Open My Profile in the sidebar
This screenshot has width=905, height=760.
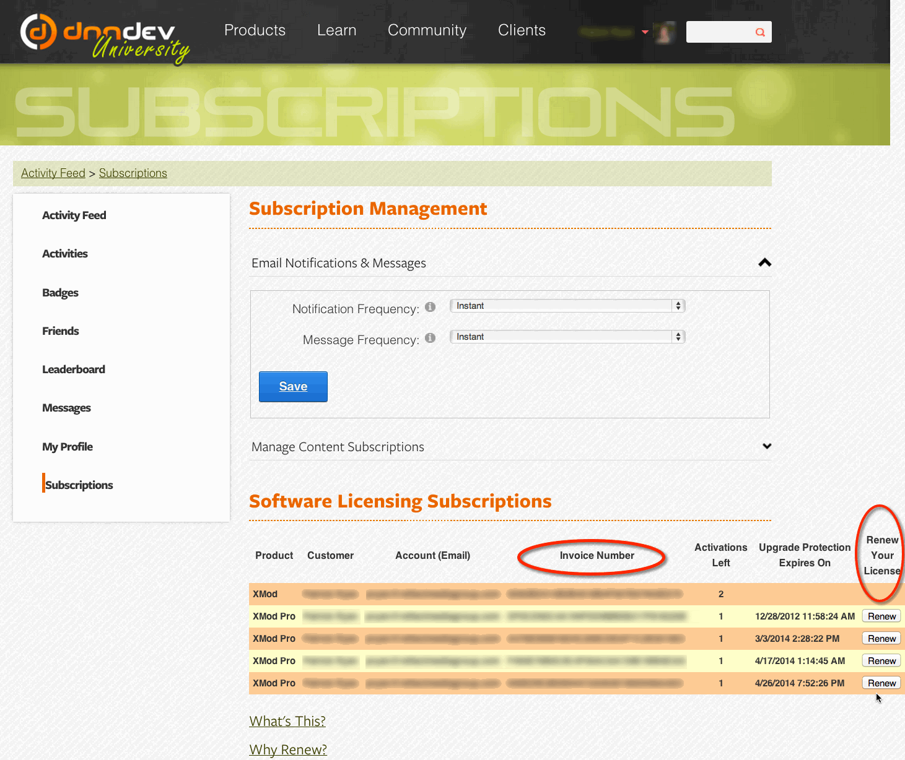[x=68, y=447]
